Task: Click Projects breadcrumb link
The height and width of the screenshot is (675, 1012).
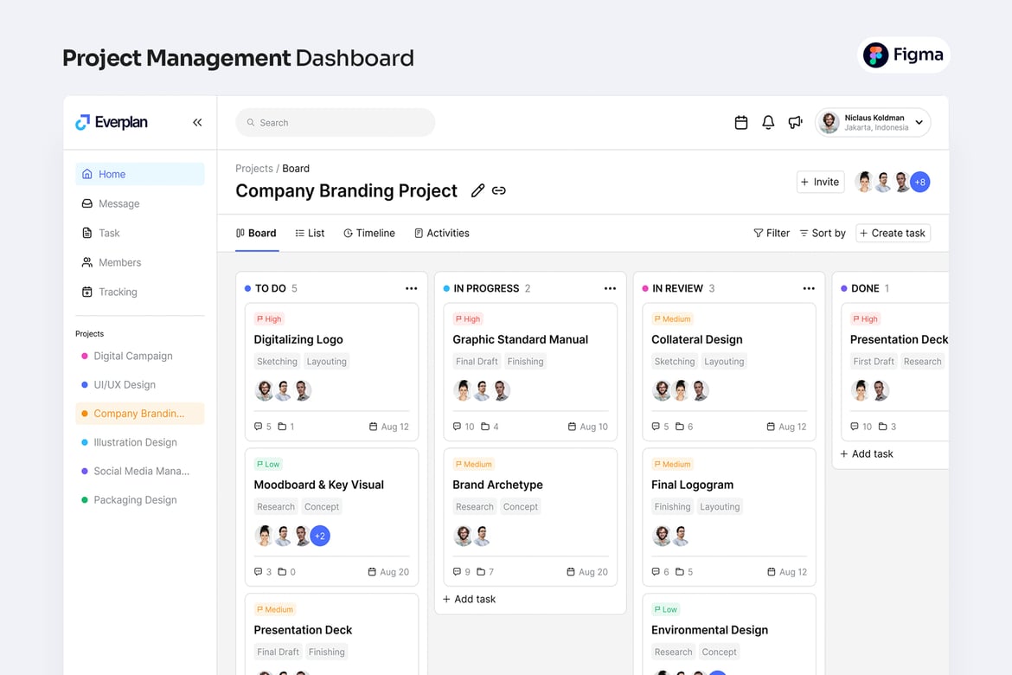Action: (254, 169)
